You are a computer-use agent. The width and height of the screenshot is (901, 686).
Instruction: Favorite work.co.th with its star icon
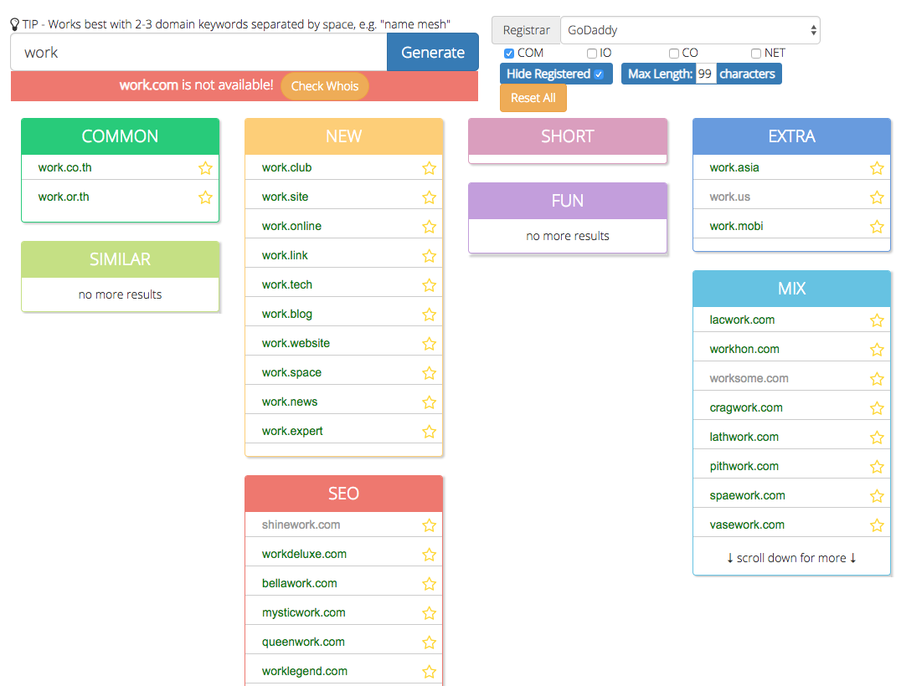point(205,168)
